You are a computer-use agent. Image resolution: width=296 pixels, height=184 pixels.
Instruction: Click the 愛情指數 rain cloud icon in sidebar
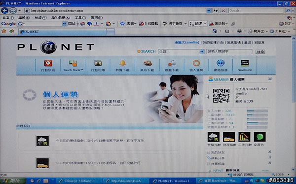pyautogui.click(x=214, y=137)
